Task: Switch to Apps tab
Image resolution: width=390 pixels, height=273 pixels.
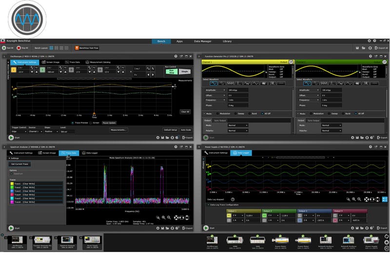Action: coord(179,41)
